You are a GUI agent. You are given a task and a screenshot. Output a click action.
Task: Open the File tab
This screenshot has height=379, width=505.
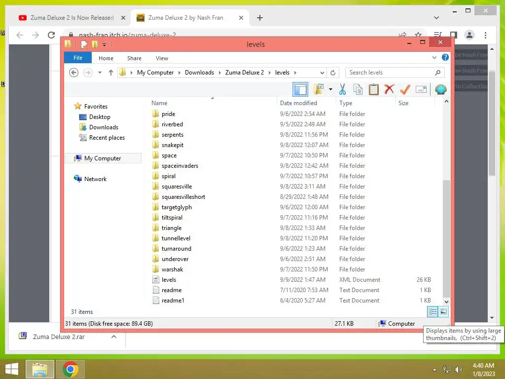78,58
